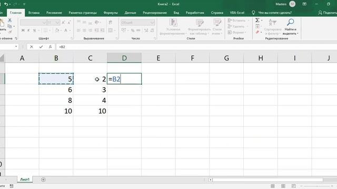Screen dimensions: 337x189
Task: Toggle Align Left
Action: click(x=78, y=30)
